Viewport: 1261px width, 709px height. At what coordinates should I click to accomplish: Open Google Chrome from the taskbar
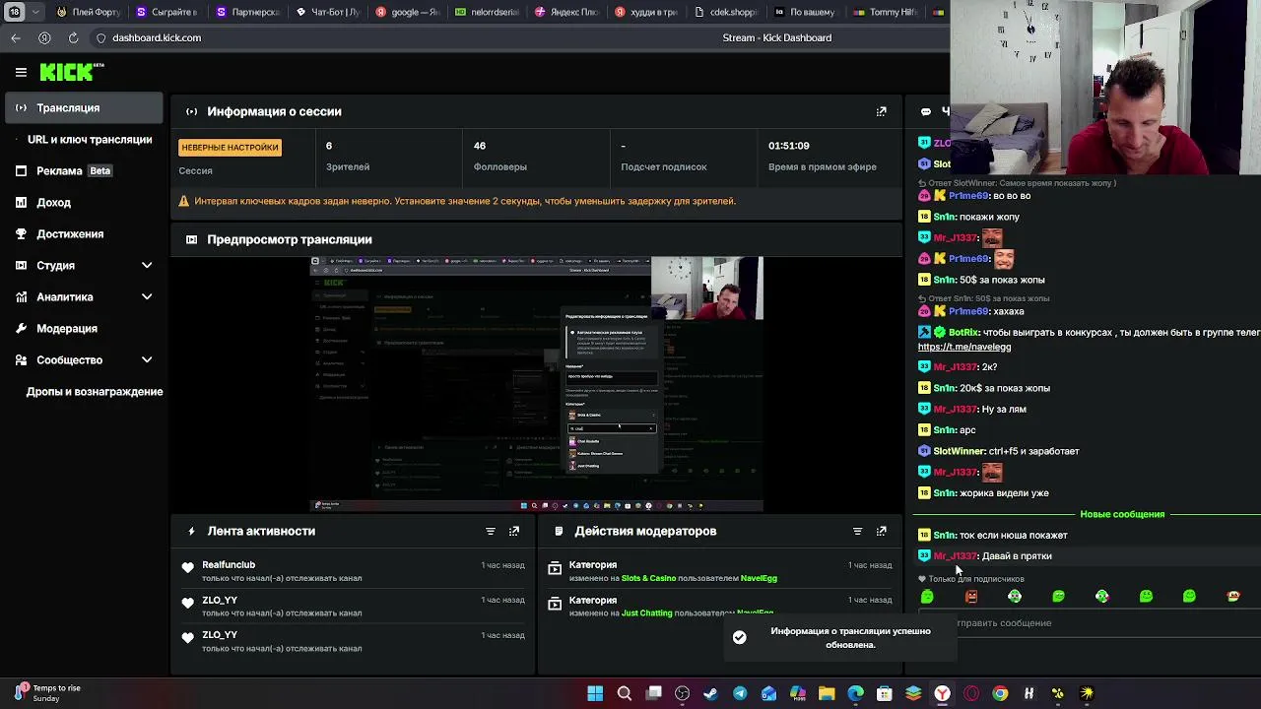point(1000,693)
